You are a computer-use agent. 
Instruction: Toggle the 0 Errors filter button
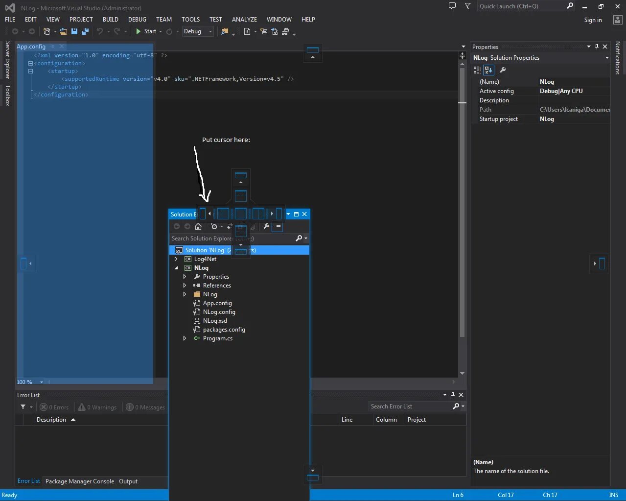tap(54, 407)
